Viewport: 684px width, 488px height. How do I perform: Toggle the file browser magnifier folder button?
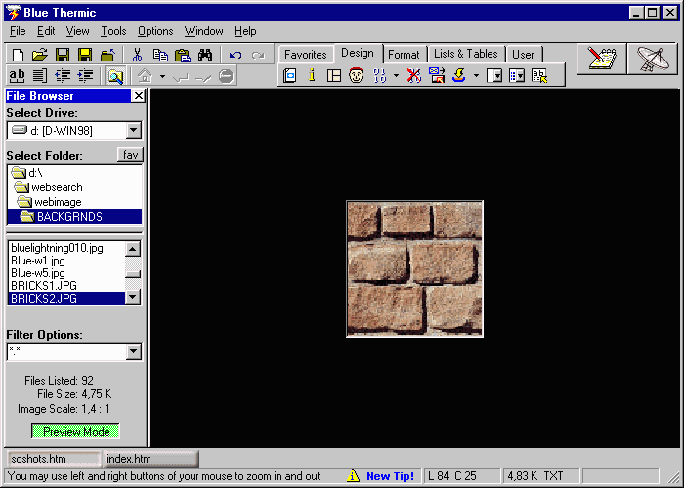coord(115,76)
